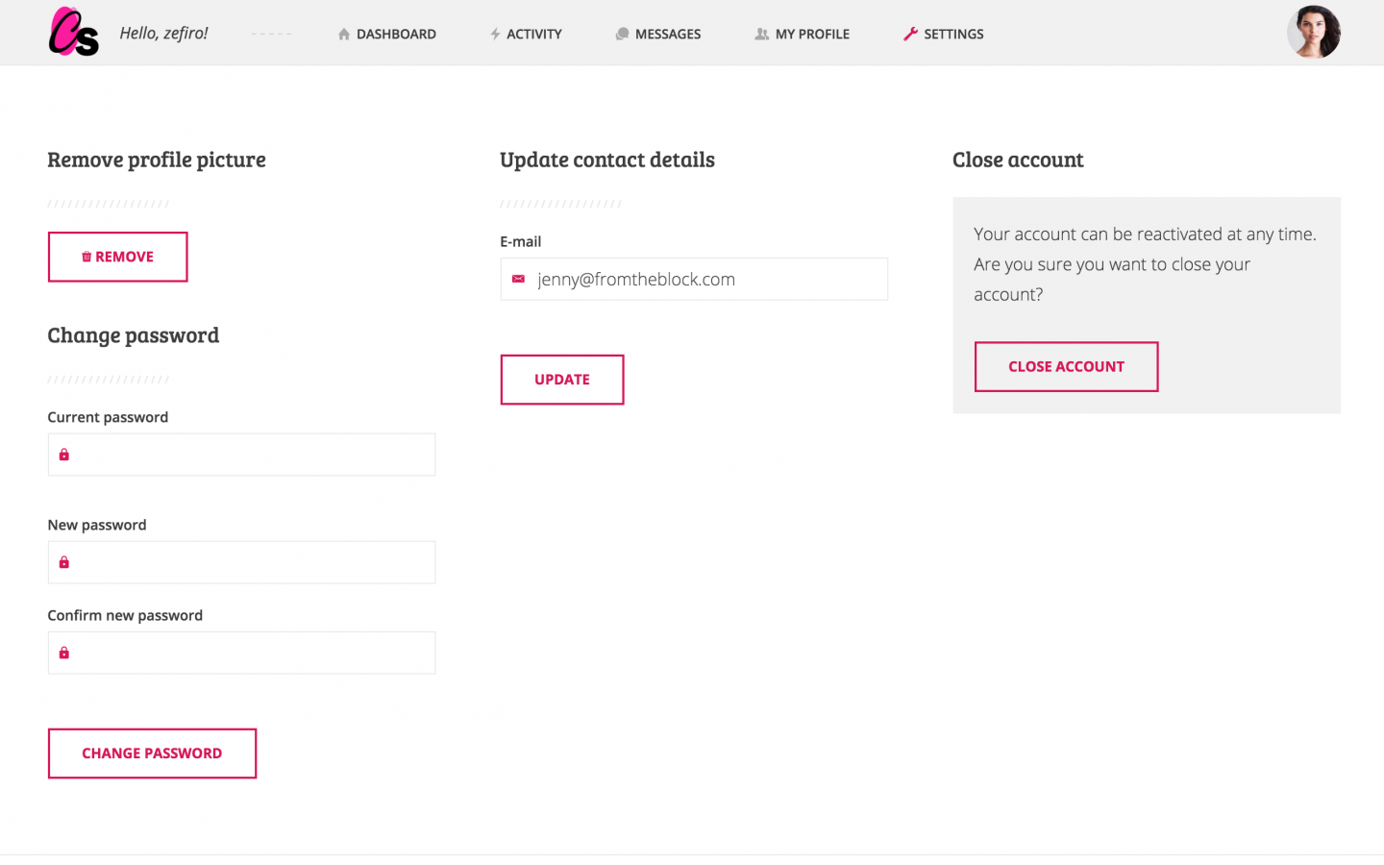Click the Messages chat bubble icon

pos(622,35)
